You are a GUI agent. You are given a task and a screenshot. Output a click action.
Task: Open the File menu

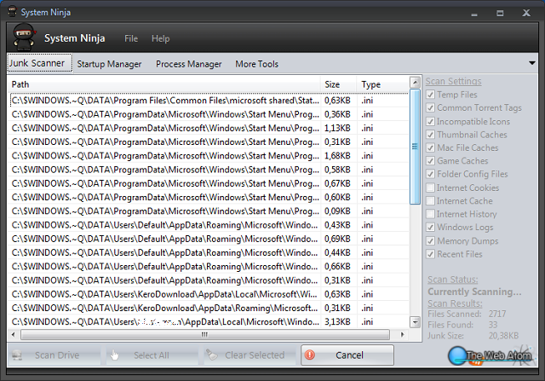(x=131, y=38)
